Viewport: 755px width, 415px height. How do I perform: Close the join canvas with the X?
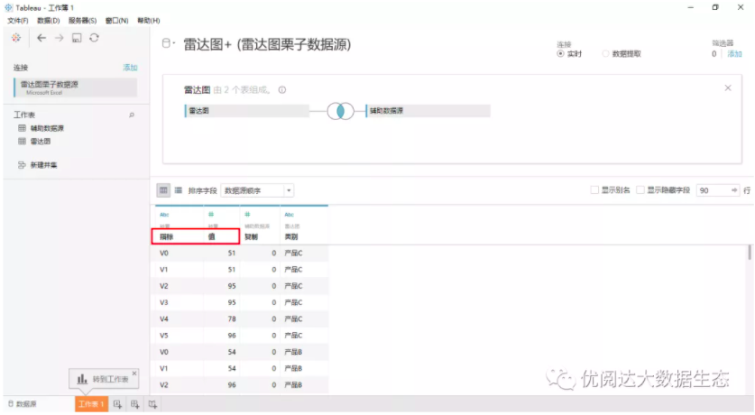click(728, 88)
